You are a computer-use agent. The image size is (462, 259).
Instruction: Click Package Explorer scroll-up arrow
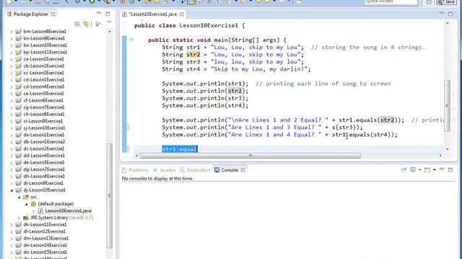110,32
